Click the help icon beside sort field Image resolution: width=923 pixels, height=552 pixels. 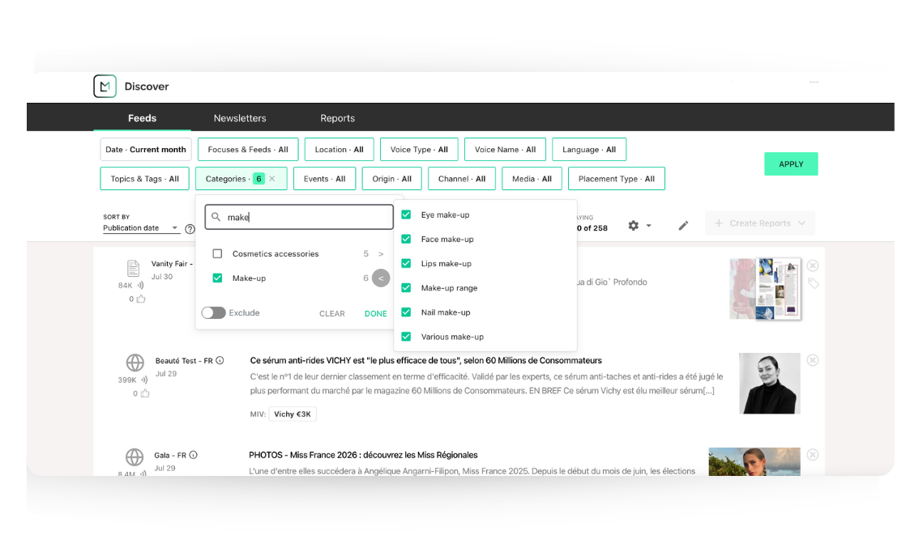[190, 229]
